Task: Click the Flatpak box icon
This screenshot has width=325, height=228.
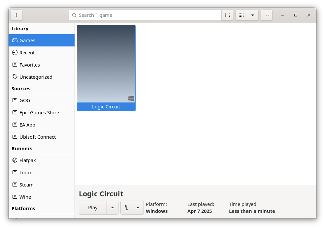Action: [x=15, y=160]
